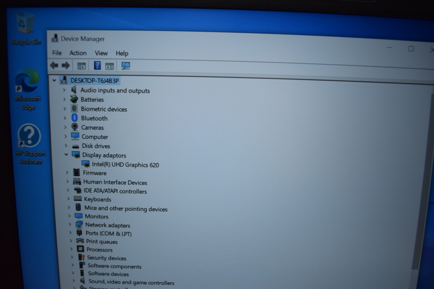Click the Security devices icon
Viewport: 434px width, 289px height.
click(x=81, y=258)
